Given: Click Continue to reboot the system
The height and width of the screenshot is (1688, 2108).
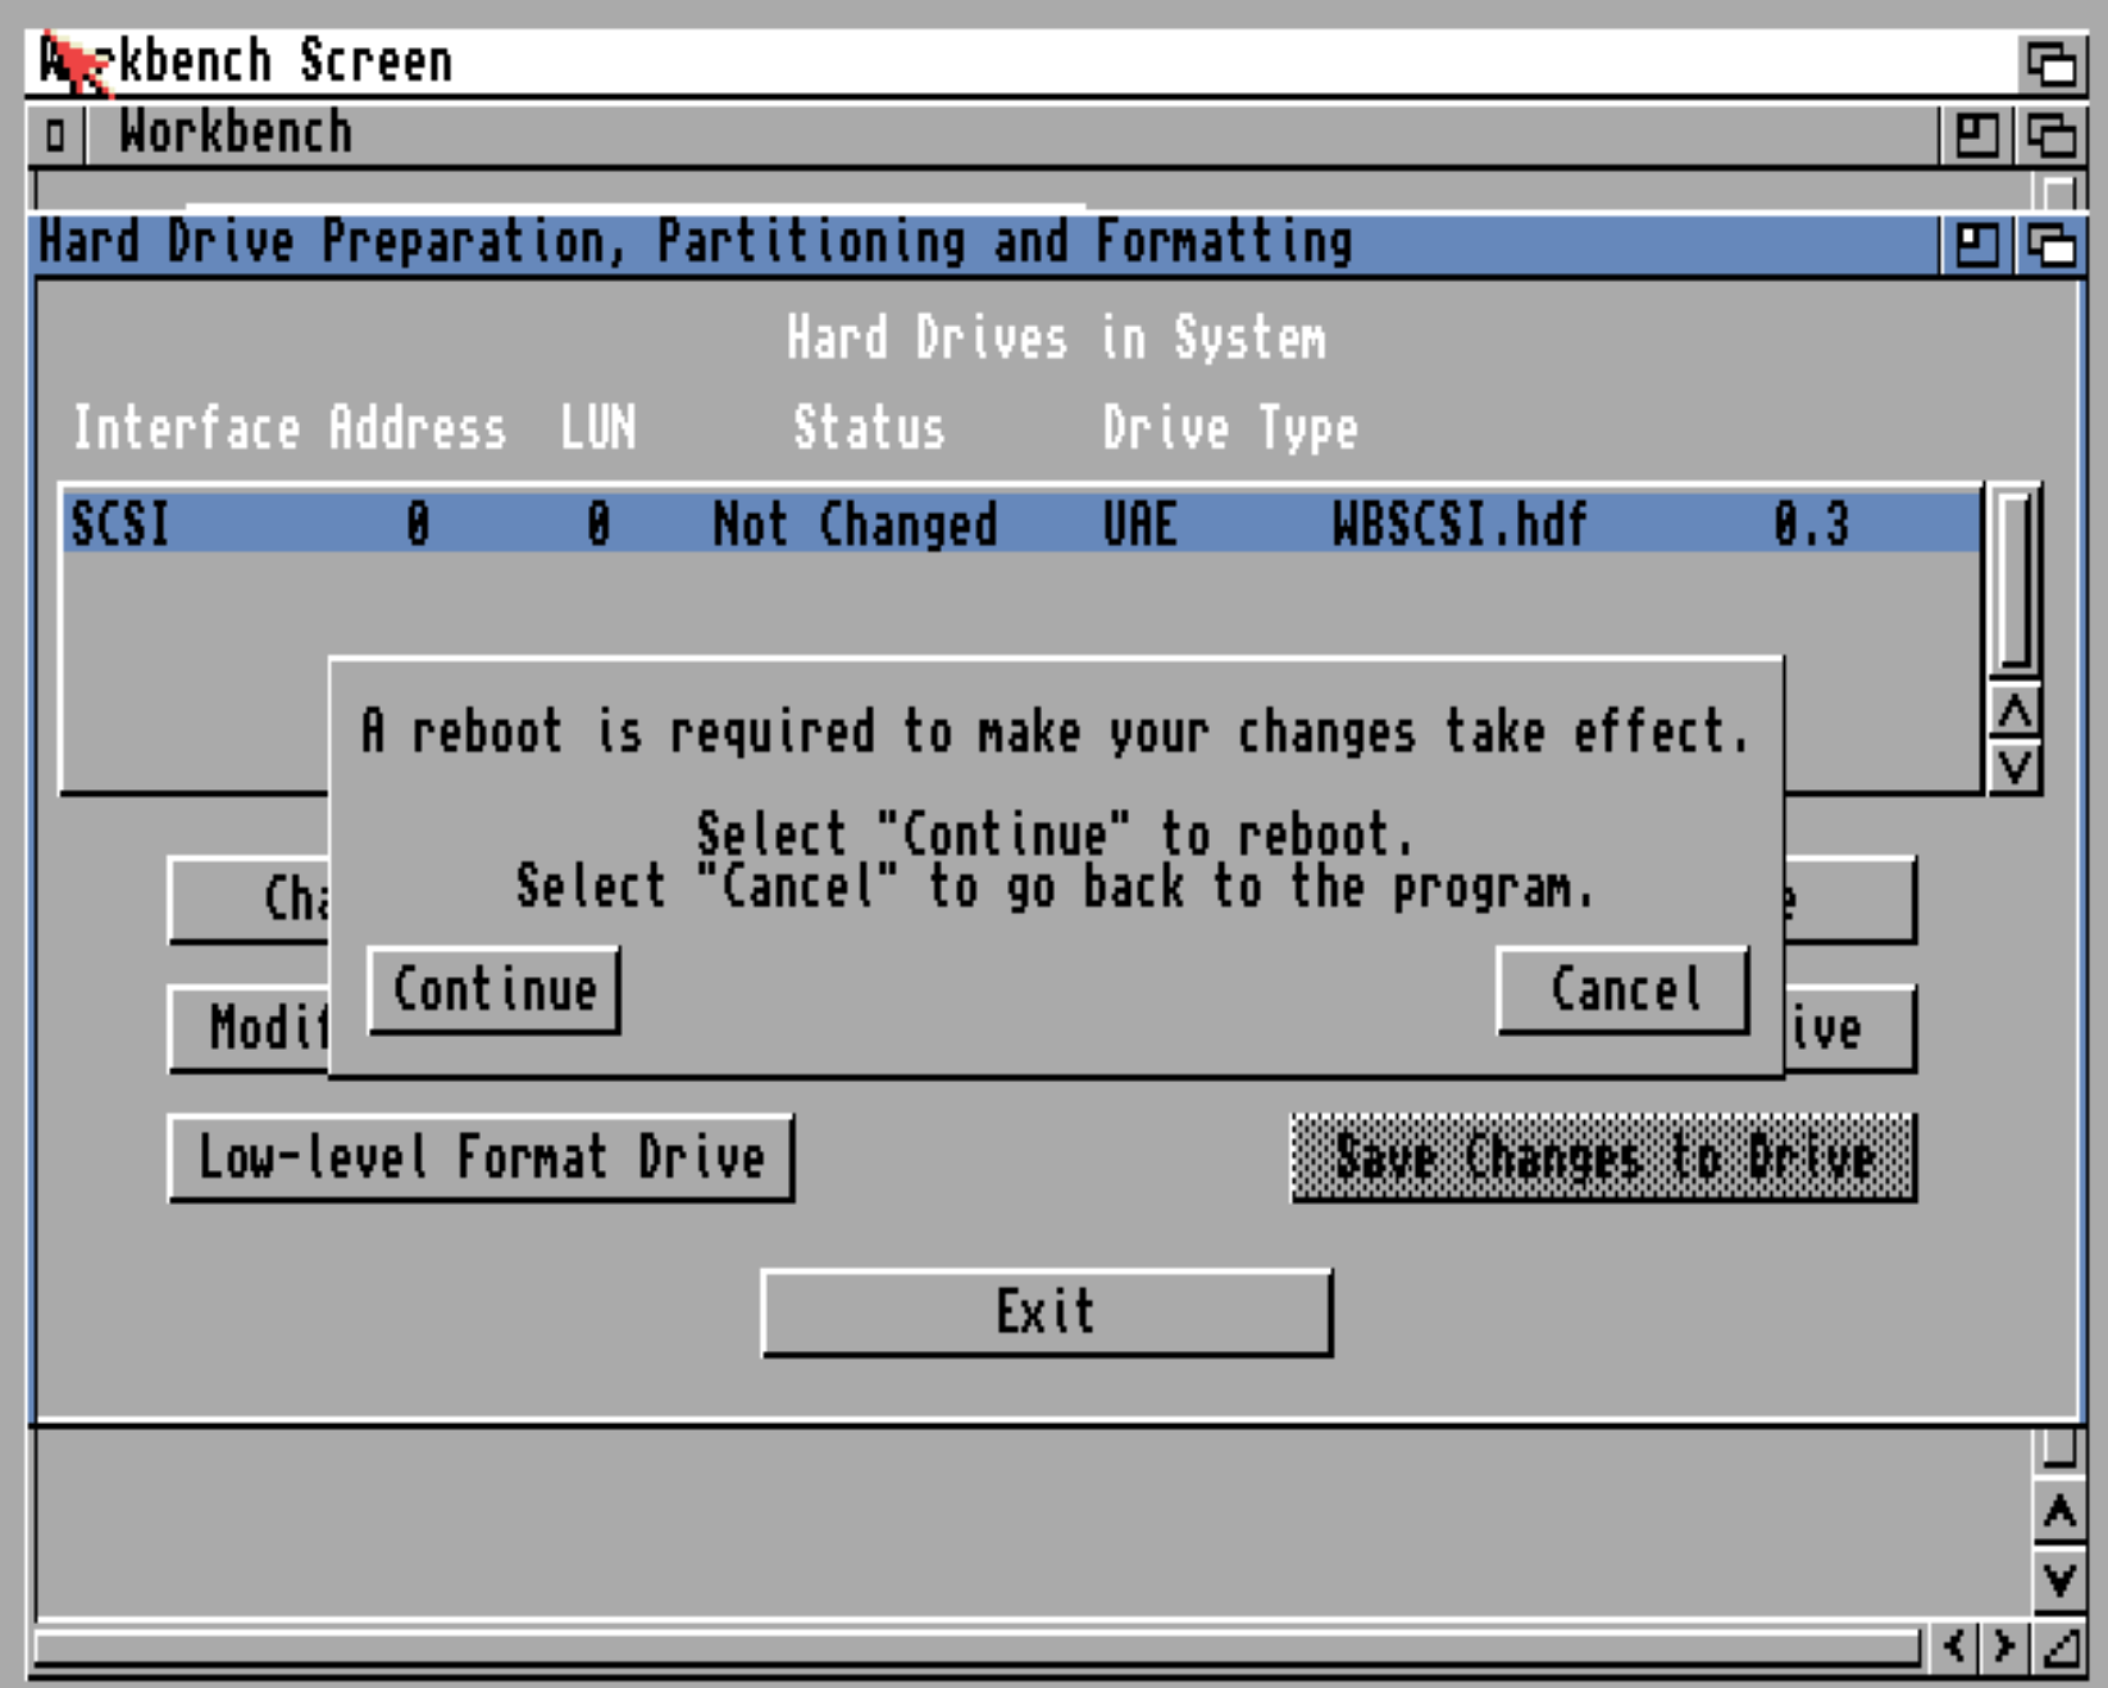Looking at the screenshot, I should click(494, 989).
